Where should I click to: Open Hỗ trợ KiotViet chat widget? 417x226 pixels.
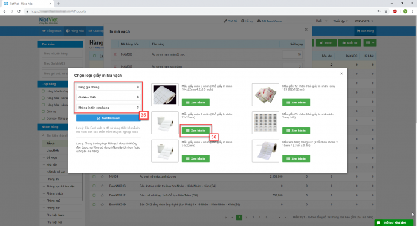pyautogui.click(x=394, y=222)
